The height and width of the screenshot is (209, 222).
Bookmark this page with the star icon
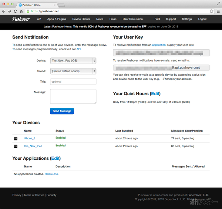(212, 11)
